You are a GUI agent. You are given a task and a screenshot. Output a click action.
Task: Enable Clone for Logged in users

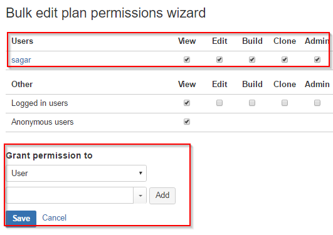click(285, 103)
